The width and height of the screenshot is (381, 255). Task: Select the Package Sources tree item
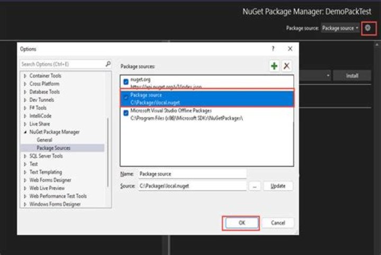53,148
